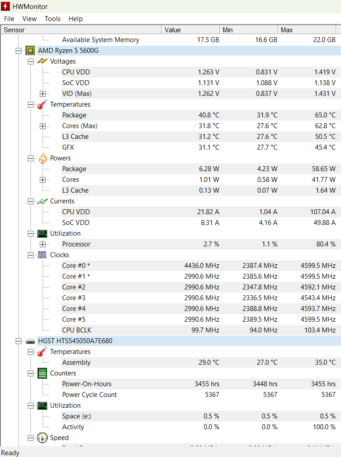Open the View menu
The height and width of the screenshot is (457, 341).
click(30, 19)
